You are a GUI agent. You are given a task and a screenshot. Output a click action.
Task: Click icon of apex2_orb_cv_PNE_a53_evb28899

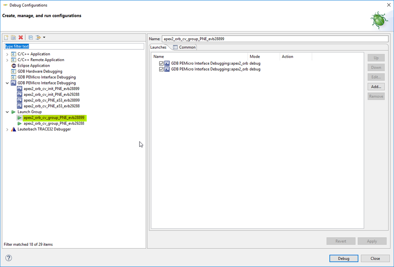(x=20, y=100)
